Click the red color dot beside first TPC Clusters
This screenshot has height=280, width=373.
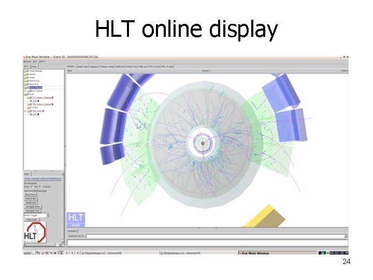pos(52,97)
